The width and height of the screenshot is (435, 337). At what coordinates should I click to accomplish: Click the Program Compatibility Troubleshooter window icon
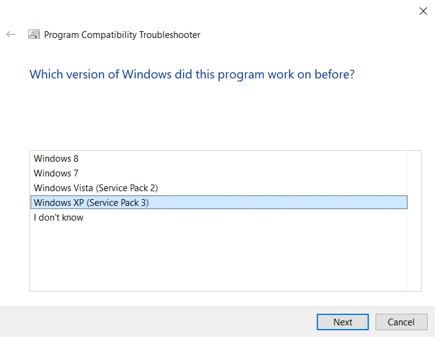34,35
